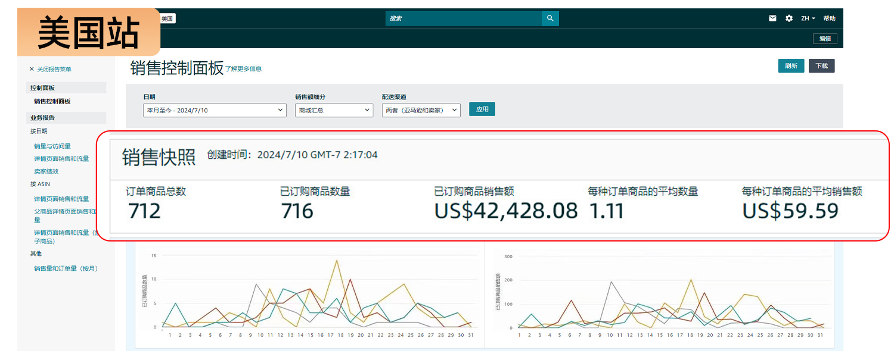Close the report menu via the X icon

(x=32, y=69)
